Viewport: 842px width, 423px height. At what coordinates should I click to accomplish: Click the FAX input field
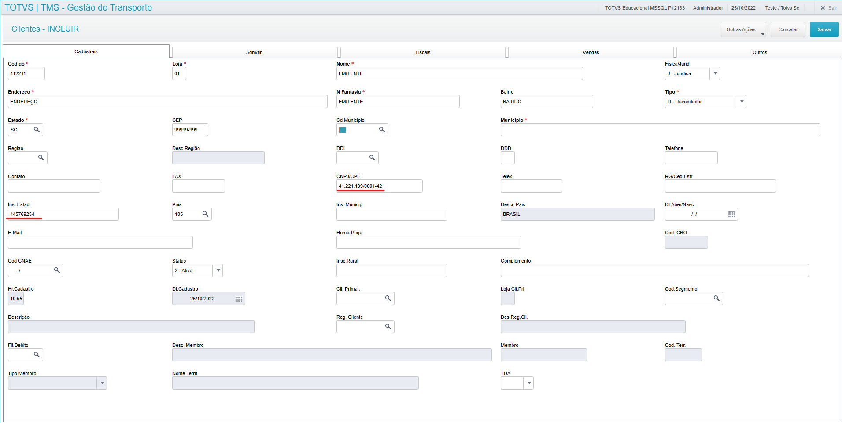[199, 186]
